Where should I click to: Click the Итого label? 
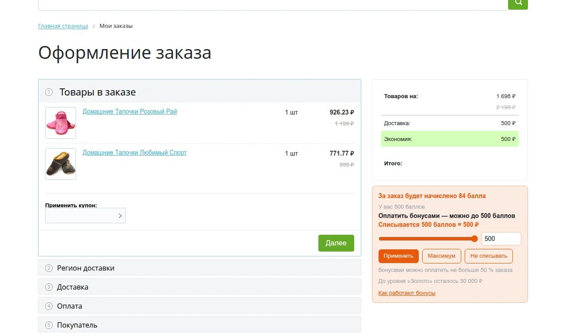393,164
